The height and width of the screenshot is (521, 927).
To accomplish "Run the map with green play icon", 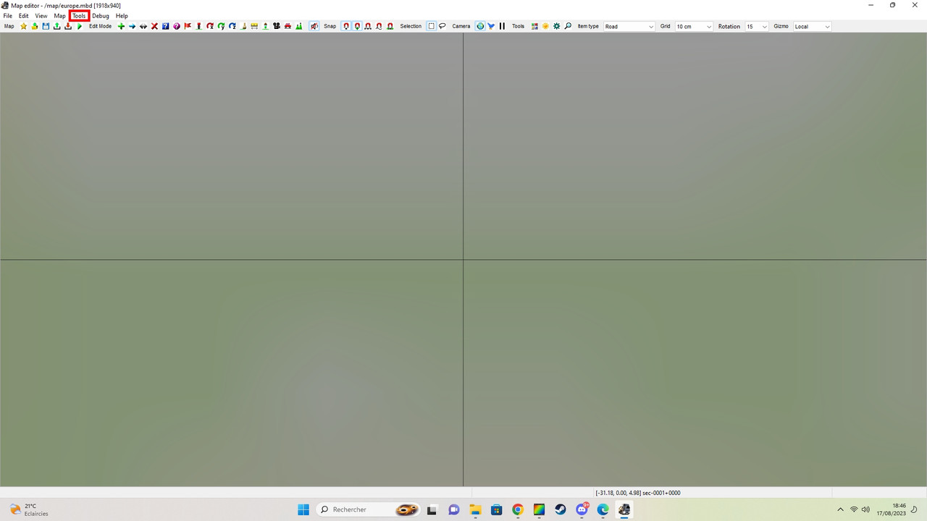I will [79, 26].
